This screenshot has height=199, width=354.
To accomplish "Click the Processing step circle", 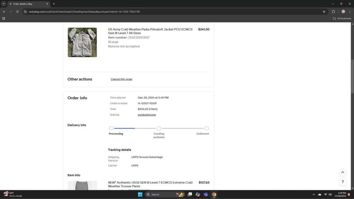I will click(x=111, y=128).
